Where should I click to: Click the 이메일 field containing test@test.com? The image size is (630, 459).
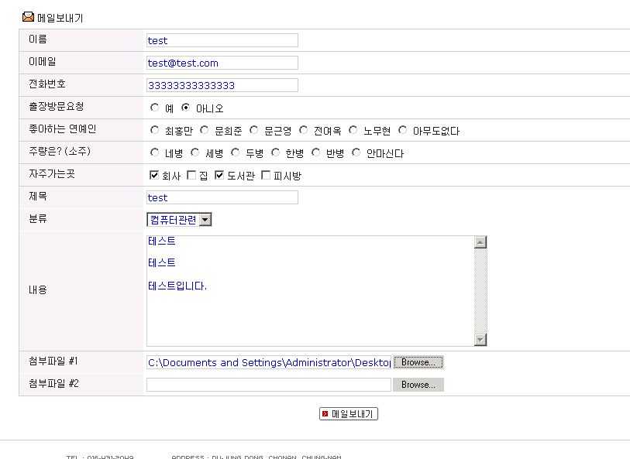[x=222, y=63]
